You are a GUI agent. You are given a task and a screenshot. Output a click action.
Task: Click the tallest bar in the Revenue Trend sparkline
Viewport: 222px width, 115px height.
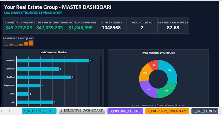coord(31,43)
